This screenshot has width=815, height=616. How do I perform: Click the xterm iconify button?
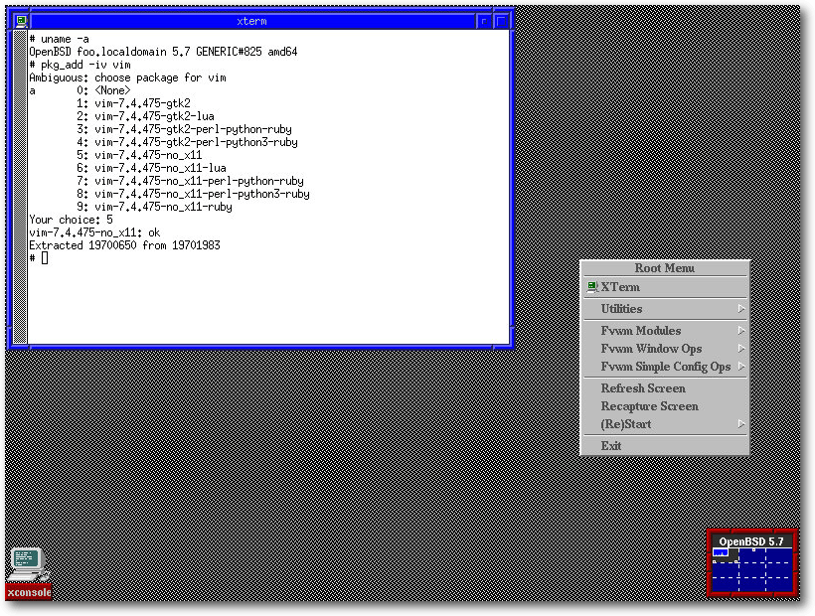pos(483,21)
